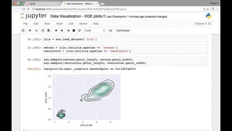Click the setosa KDE contour cluster
Viewport: 232px width, 131px height.
[x=61, y=114]
